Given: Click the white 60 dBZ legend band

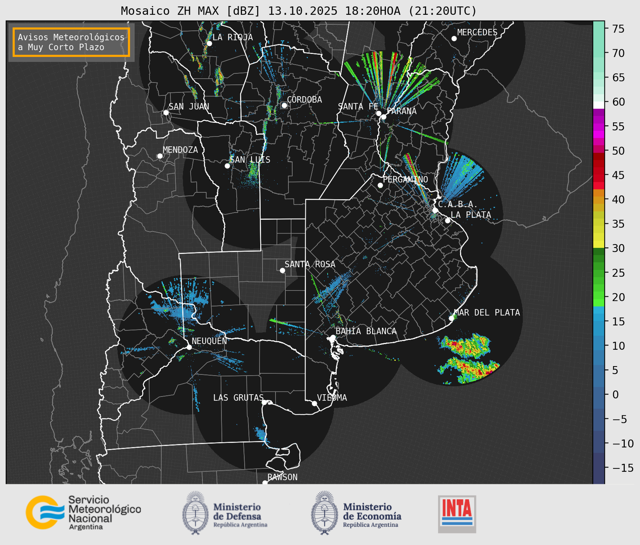Looking at the screenshot, I should [x=599, y=105].
